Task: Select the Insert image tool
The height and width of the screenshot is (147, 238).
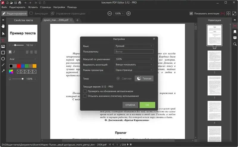Action: point(3,46)
